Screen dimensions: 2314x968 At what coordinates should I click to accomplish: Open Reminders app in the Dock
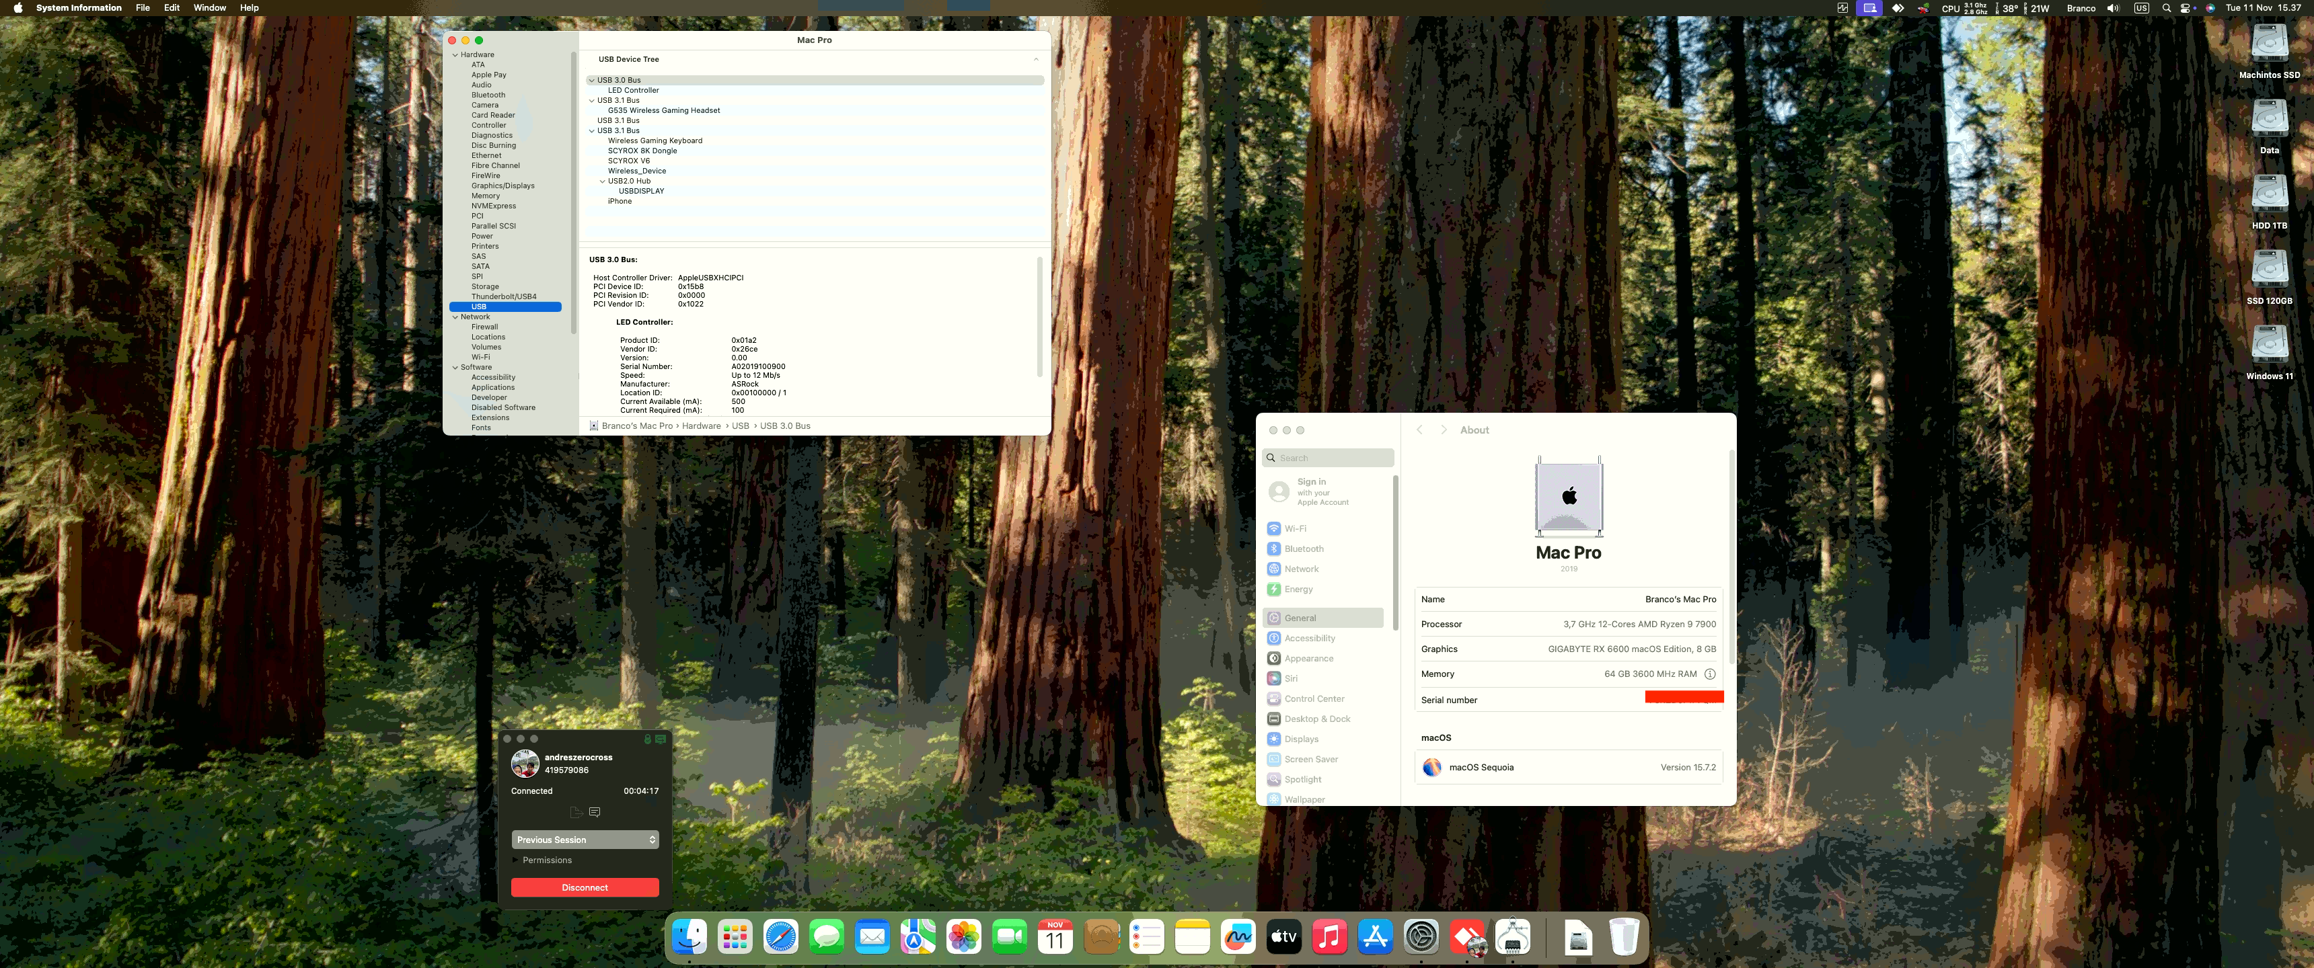(x=1147, y=938)
